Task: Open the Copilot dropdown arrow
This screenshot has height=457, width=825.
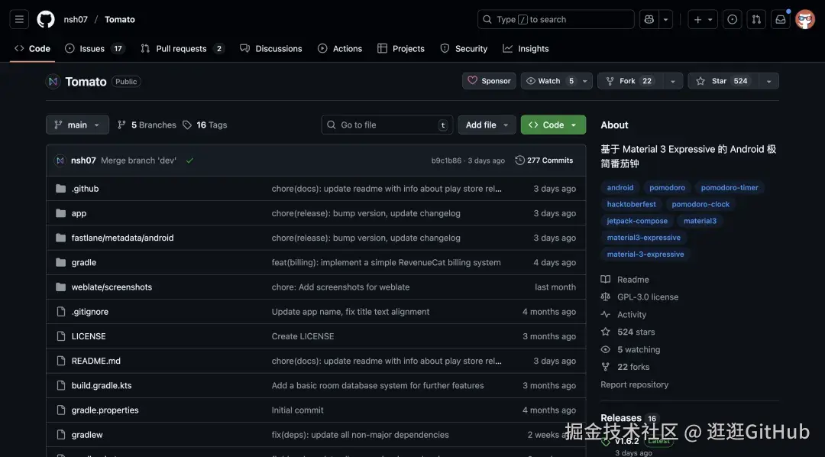Action: tap(665, 19)
